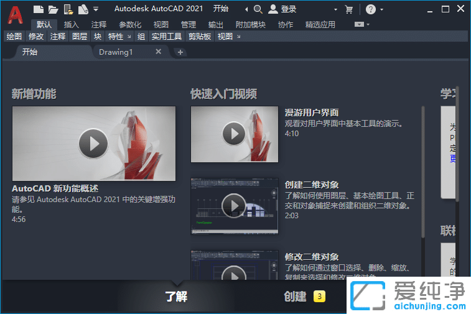Open the 修改 ribbon panel

click(x=36, y=37)
